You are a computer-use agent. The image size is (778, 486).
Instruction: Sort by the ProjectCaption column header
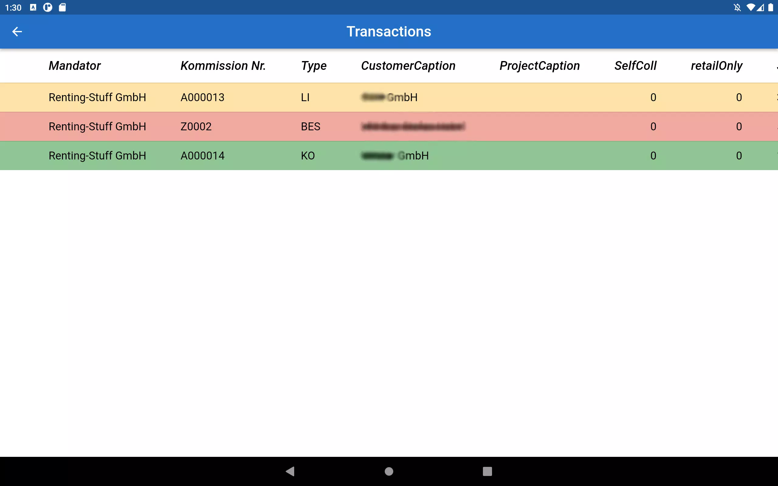(x=539, y=66)
